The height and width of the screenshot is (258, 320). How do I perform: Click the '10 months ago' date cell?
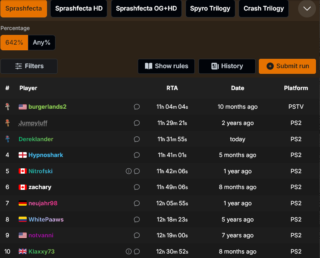[237, 107]
